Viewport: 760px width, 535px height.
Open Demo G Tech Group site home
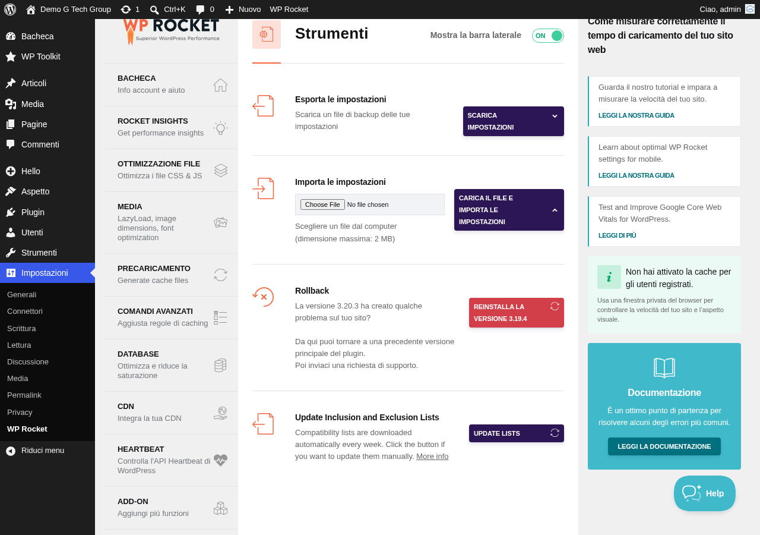click(68, 9)
